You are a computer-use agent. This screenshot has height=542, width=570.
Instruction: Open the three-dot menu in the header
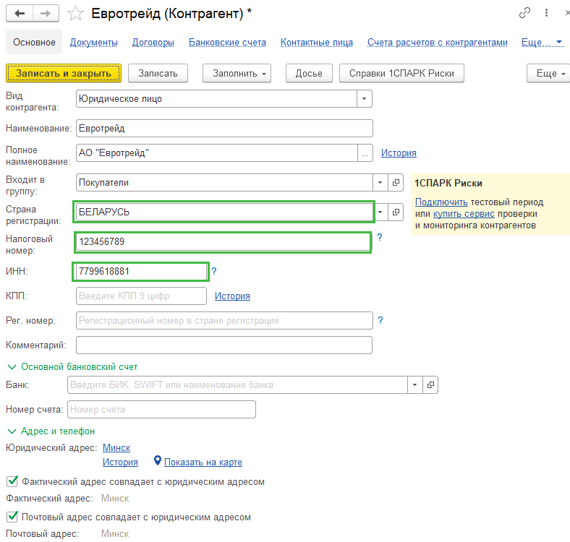546,13
